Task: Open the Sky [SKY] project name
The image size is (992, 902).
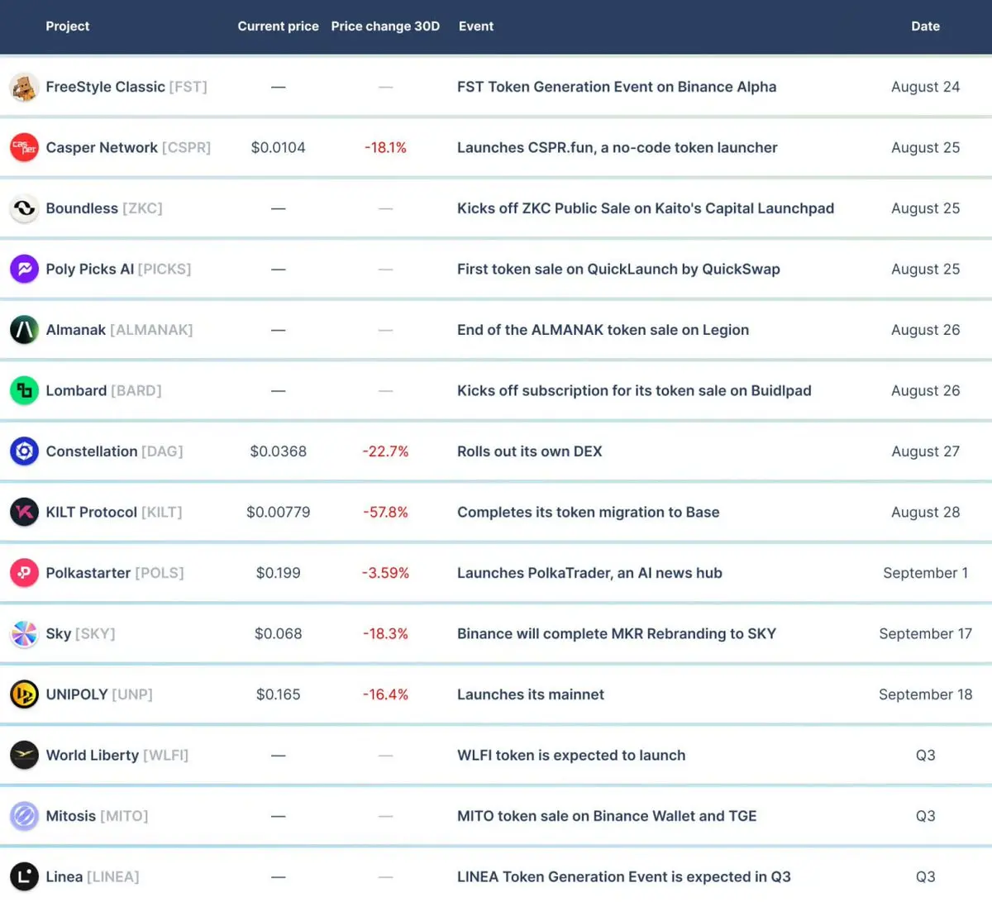Action: click(x=80, y=633)
